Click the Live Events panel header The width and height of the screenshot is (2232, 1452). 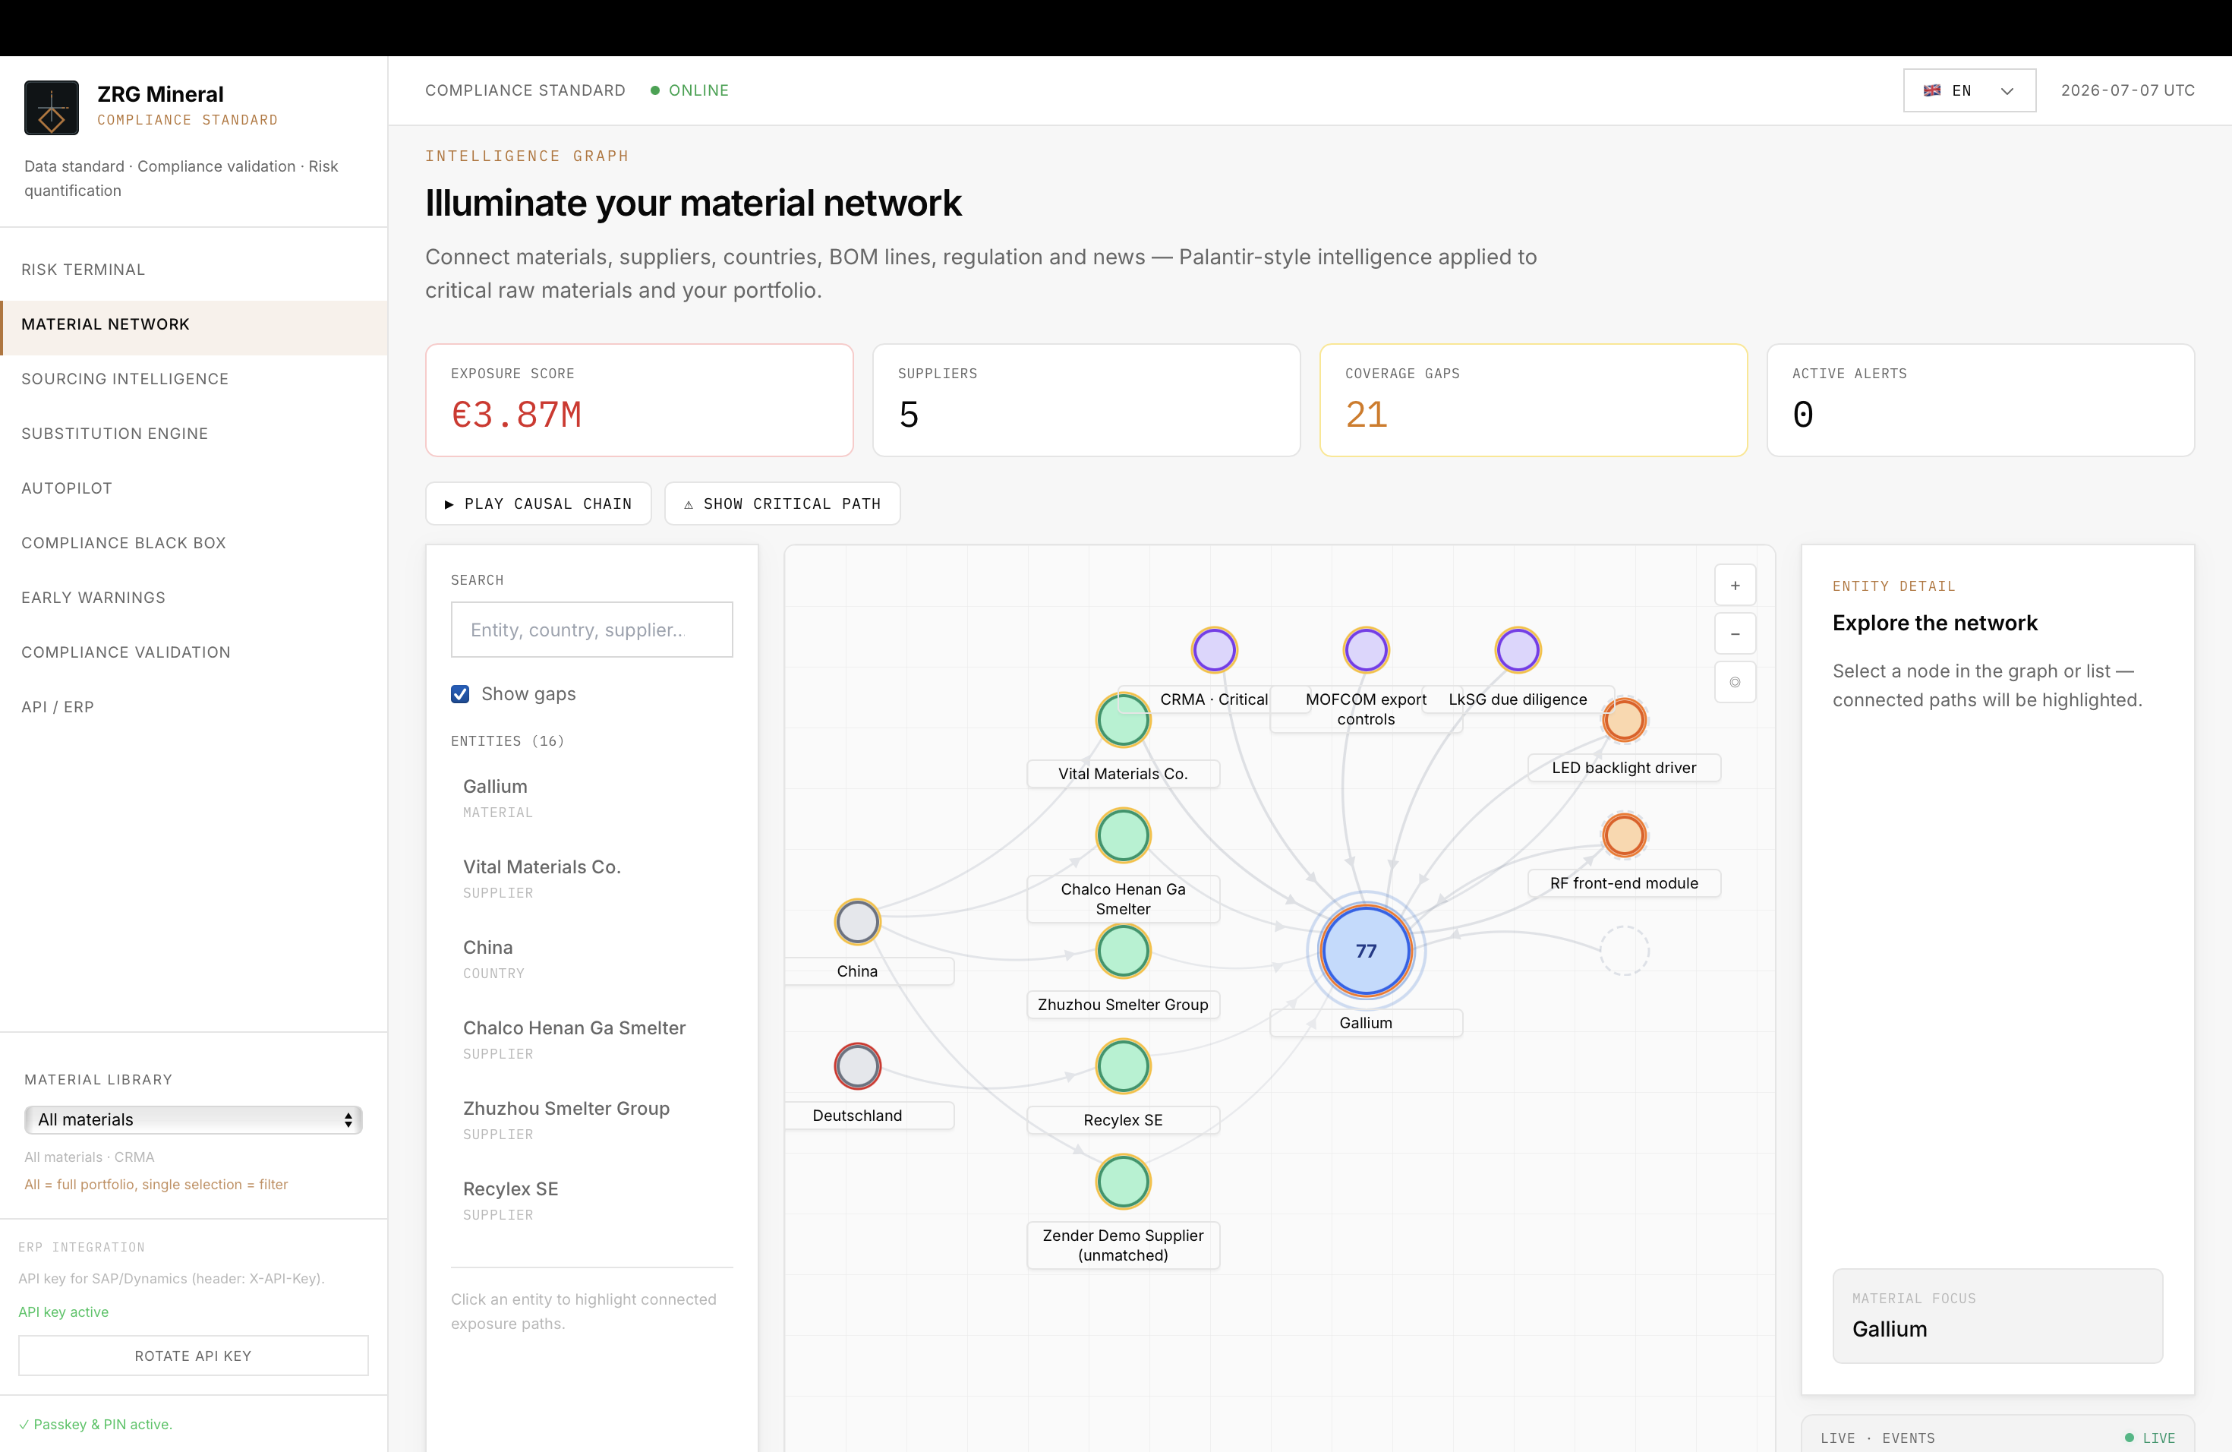click(x=1997, y=1437)
